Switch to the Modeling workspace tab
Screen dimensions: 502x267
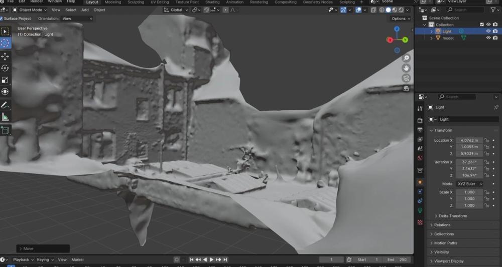pos(112,2)
